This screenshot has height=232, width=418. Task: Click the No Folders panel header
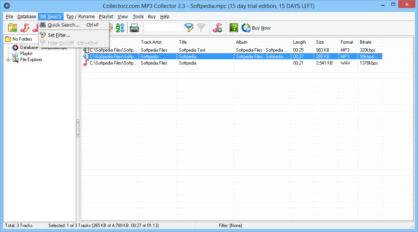tap(21, 39)
